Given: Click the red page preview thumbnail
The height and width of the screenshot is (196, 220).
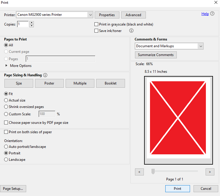Looking at the screenshot, I should 178,118.
